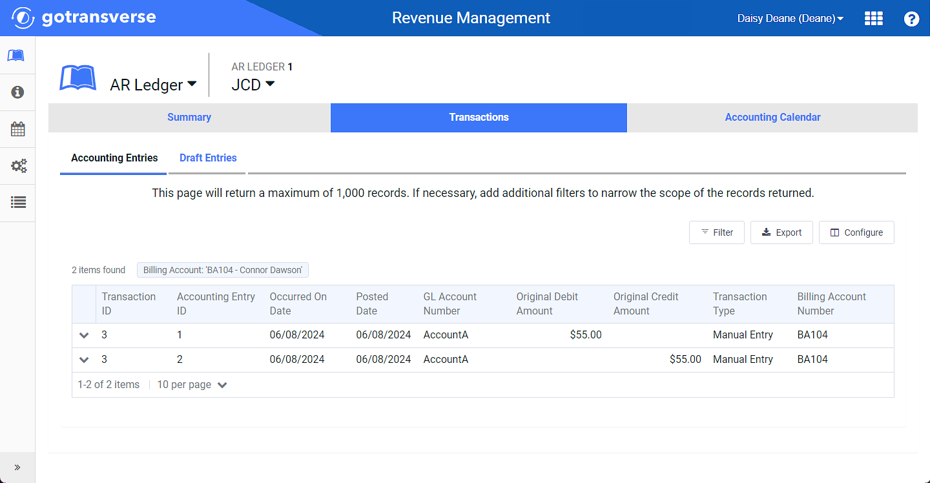Click the $55.00 debit amount cell
The height and width of the screenshot is (483, 930).
tap(586, 335)
